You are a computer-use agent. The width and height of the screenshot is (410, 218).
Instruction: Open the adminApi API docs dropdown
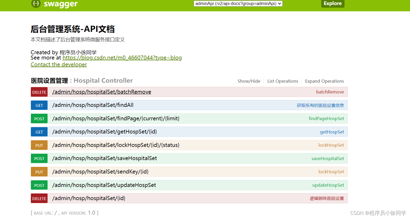(238, 3)
